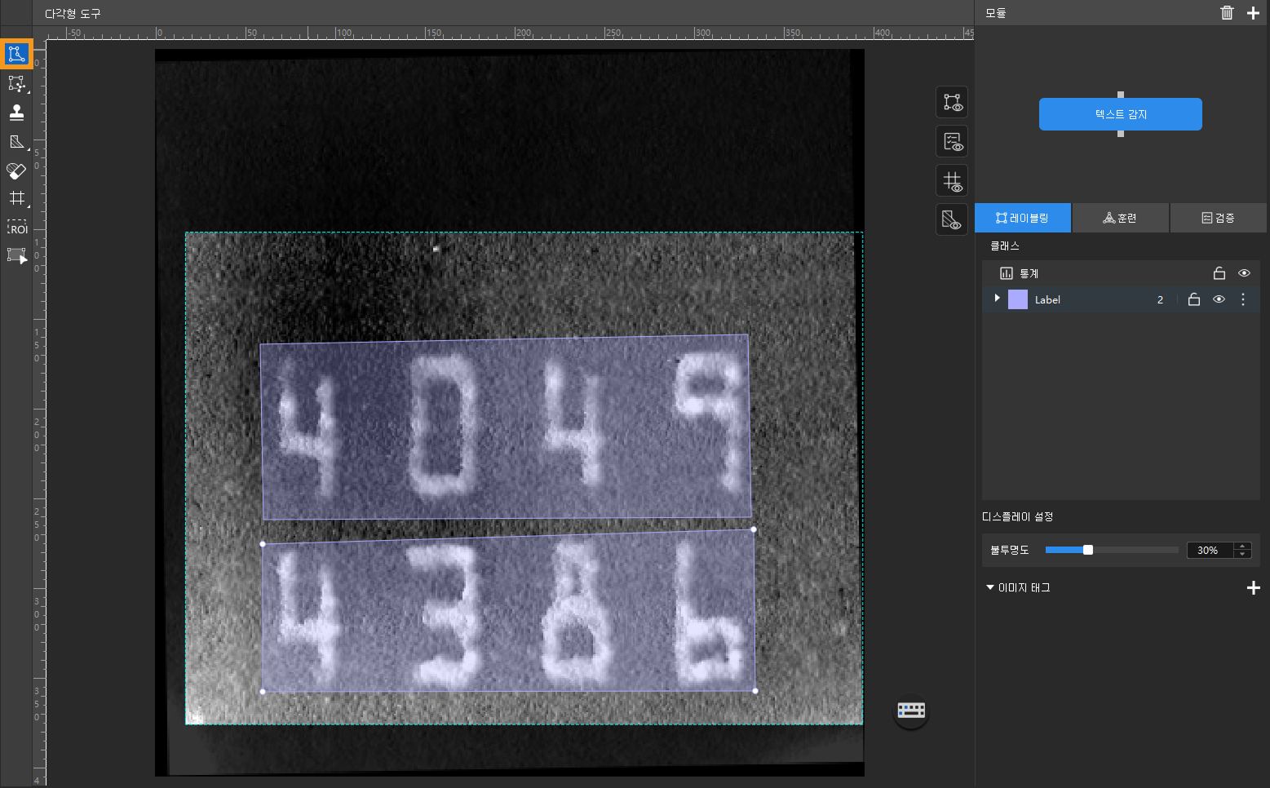The image size is (1270, 788).
Task: Unlock the Label class lock icon
Action: click(x=1194, y=299)
